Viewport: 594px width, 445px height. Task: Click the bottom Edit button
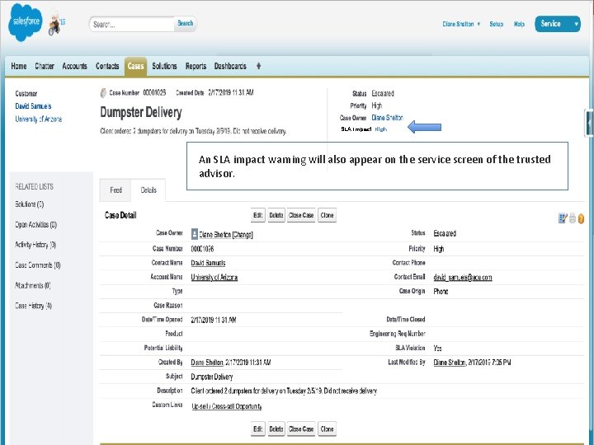point(258,429)
